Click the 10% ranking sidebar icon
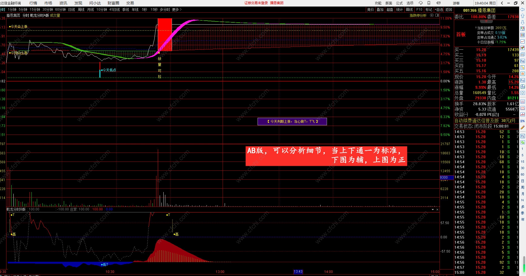Image resolution: width=526 pixels, height=276 pixels. pos(523,121)
